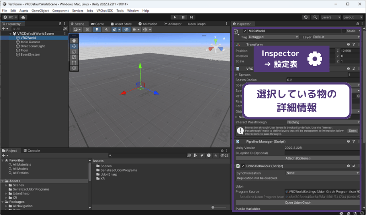Screen dimensions: 366x215
Task: Open the Tag dropdown showing Untagged
Action: click(x=274, y=37)
